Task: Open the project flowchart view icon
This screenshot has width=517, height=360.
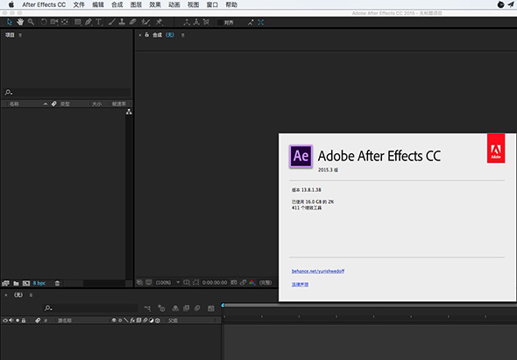Action: tap(129, 112)
